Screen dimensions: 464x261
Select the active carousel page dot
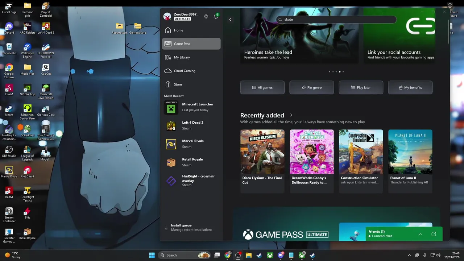[x=340, y=72]
